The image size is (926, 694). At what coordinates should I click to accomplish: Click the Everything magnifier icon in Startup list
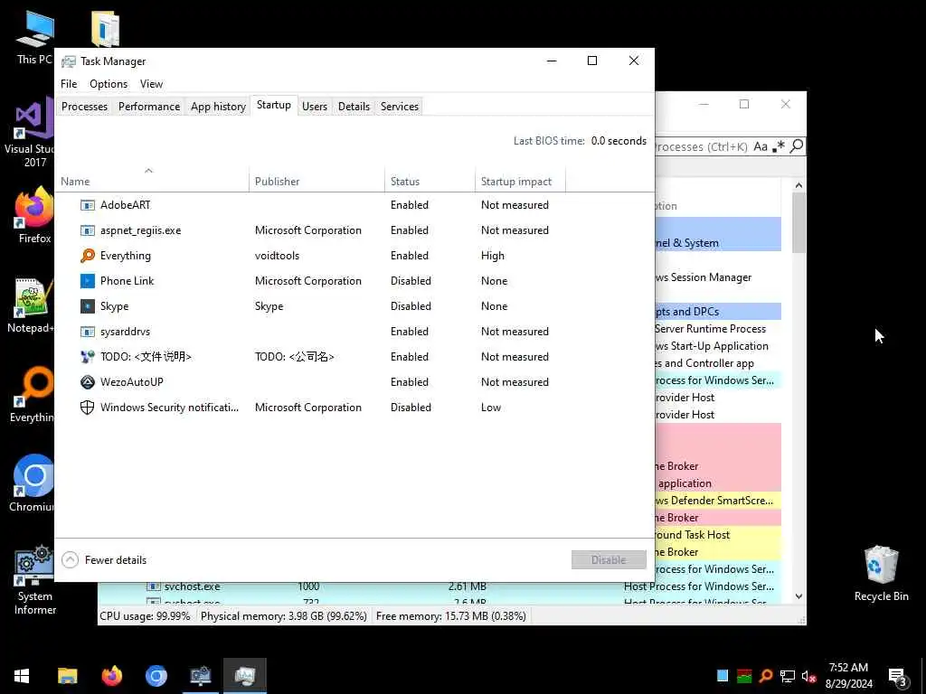click(88, 256)
